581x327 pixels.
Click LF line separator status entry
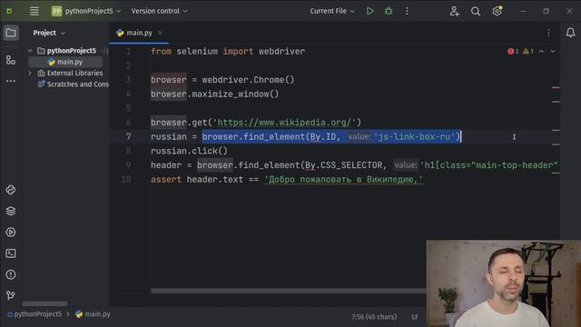click(415, 317)
